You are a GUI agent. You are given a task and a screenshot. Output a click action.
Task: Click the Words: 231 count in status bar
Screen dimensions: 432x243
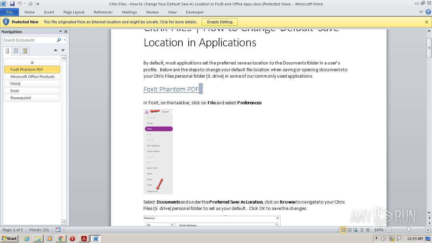click(39, 230)
